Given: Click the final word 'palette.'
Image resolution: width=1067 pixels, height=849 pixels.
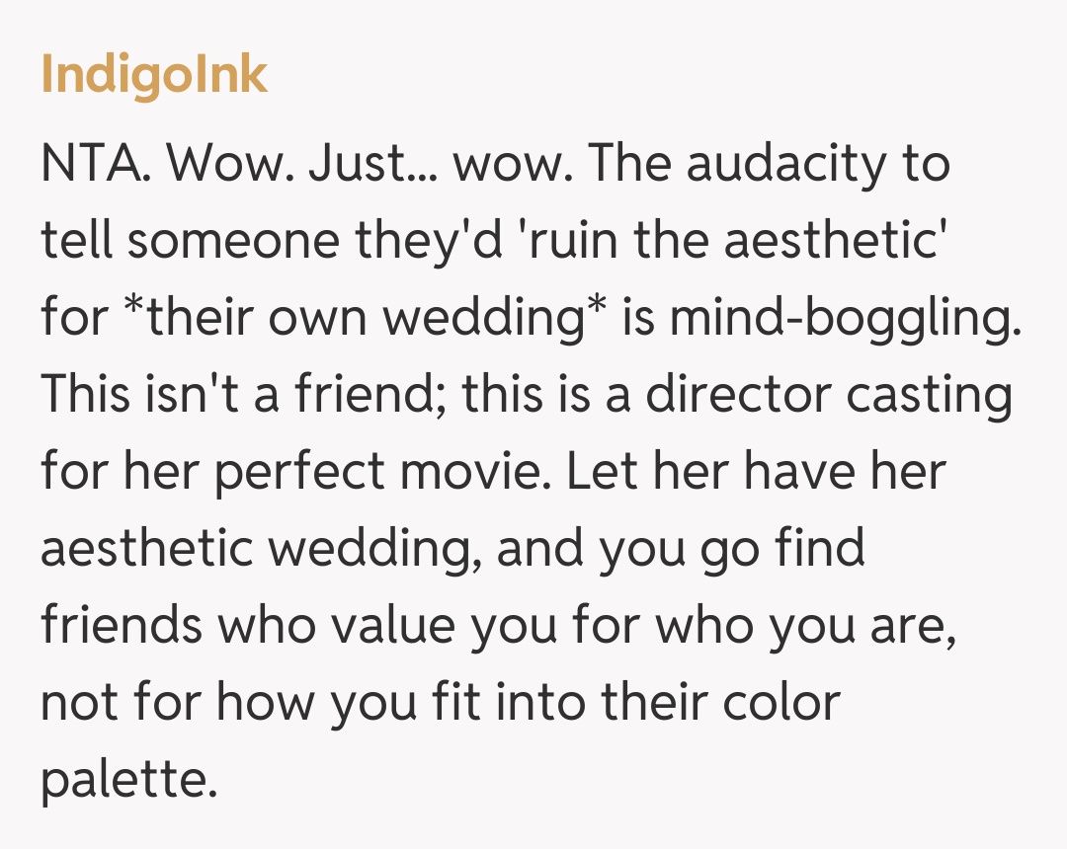Looking at the screenshot, I should tap(127, 781).
